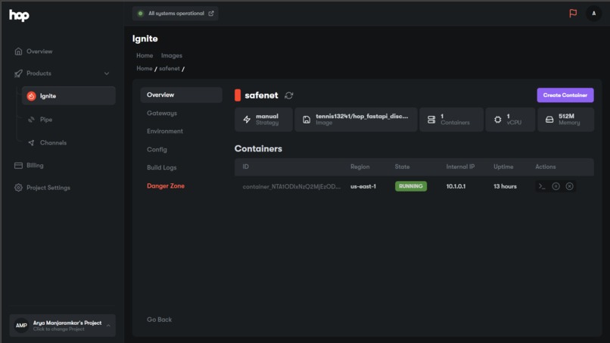Screen dimensions: 610x343
Task: Click the vCPU chip icon
Action: pos(497,120)
